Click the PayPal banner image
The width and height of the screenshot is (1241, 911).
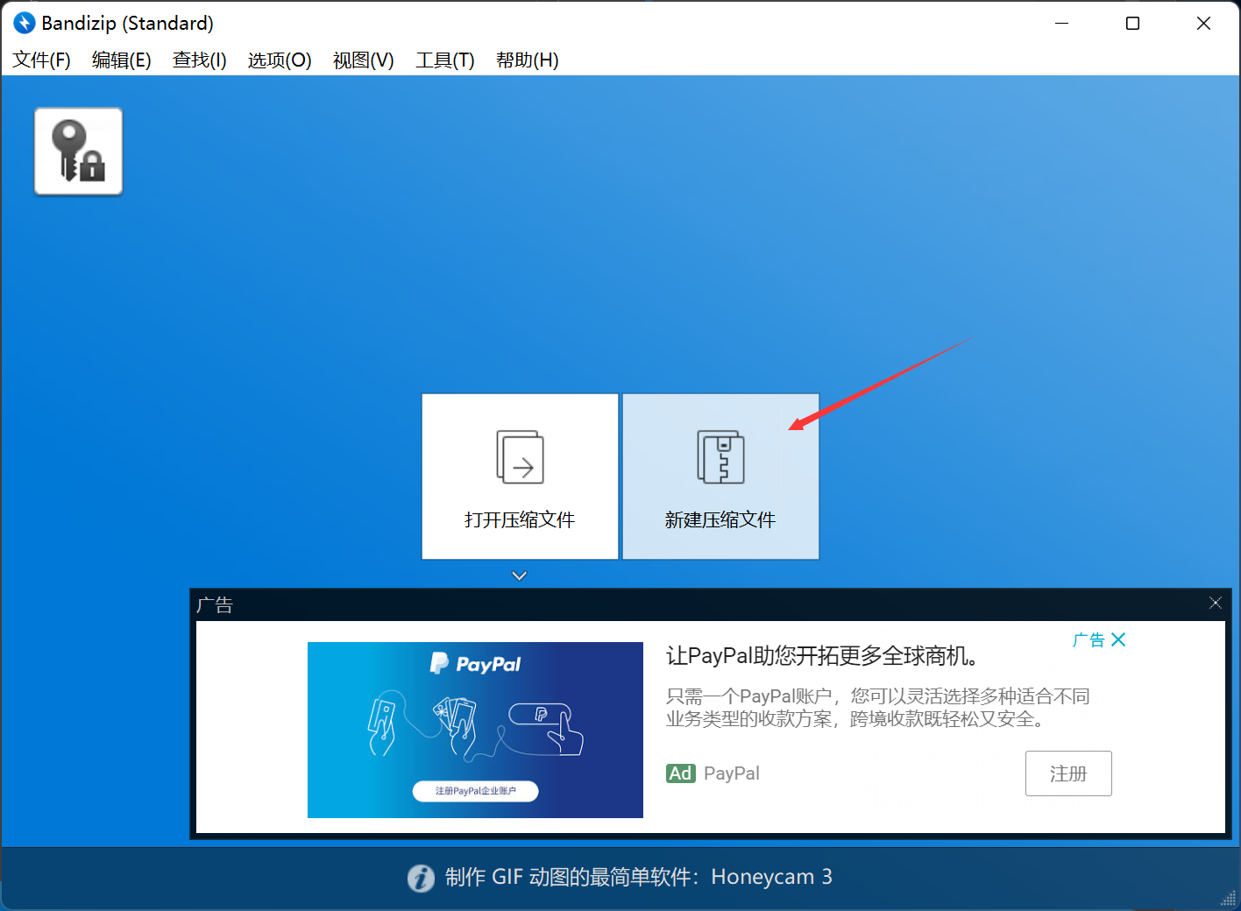click(475, 730)
